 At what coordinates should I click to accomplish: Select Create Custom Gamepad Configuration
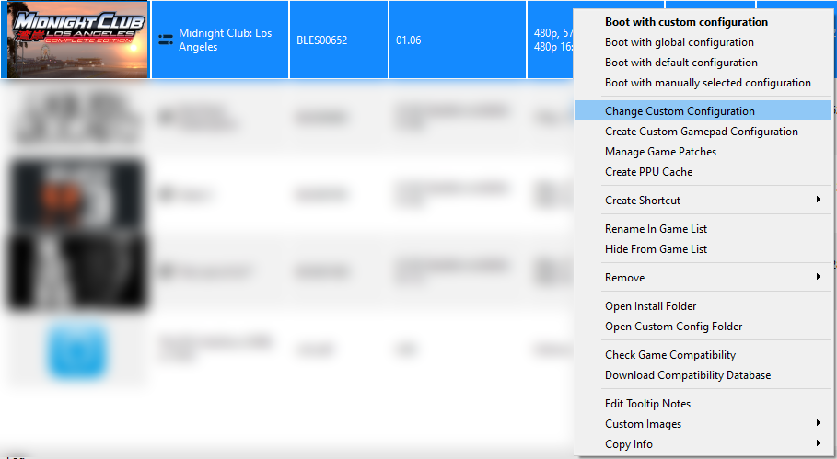point(701,132)
